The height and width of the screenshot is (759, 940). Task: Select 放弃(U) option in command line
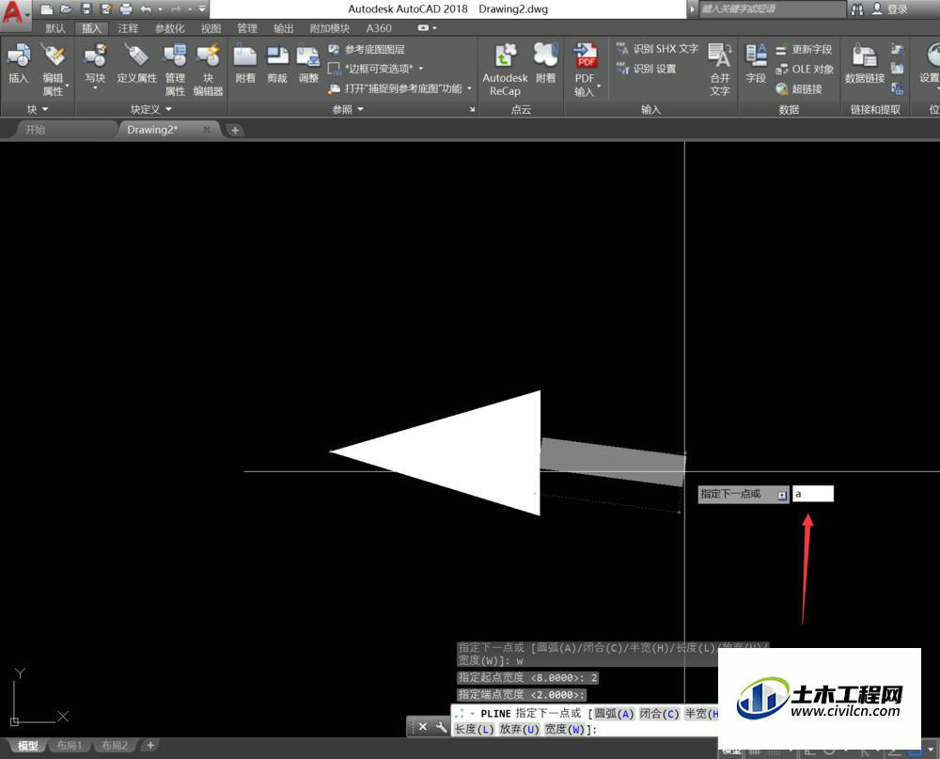(520, 729)
